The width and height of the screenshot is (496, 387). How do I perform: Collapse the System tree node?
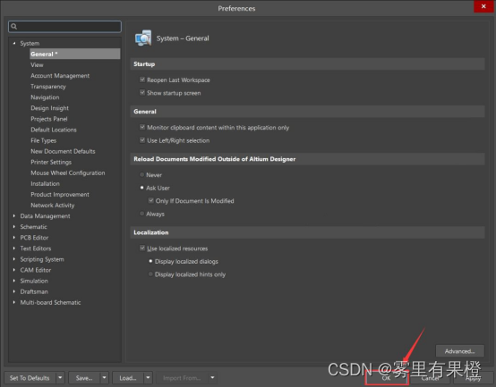[14, 43]
